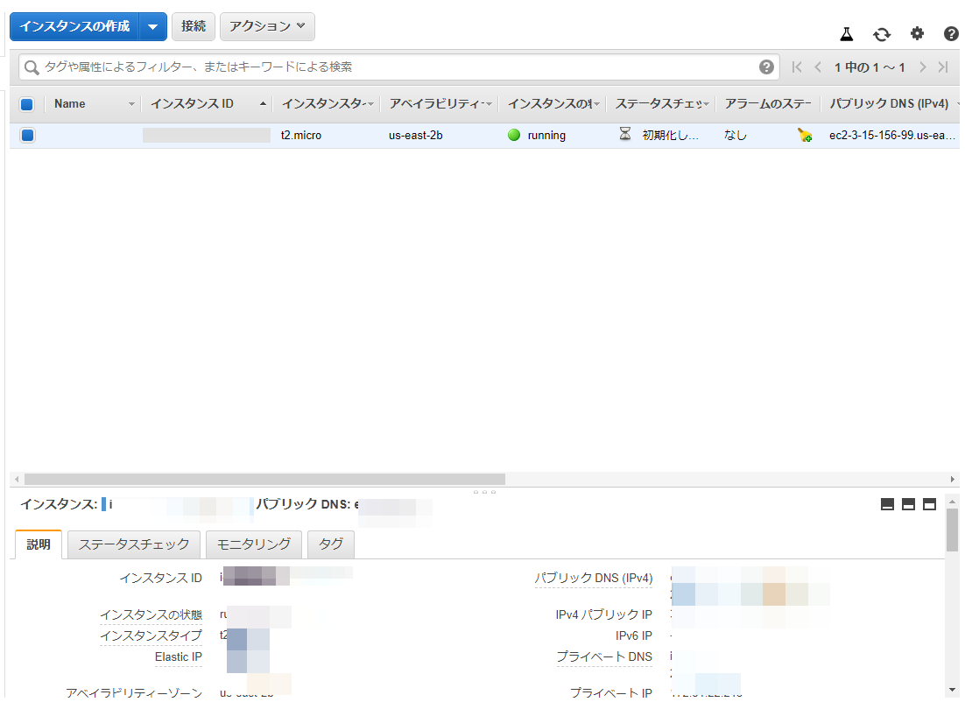
Task: Go to last page of results
Action: click(x=943, y=67)
